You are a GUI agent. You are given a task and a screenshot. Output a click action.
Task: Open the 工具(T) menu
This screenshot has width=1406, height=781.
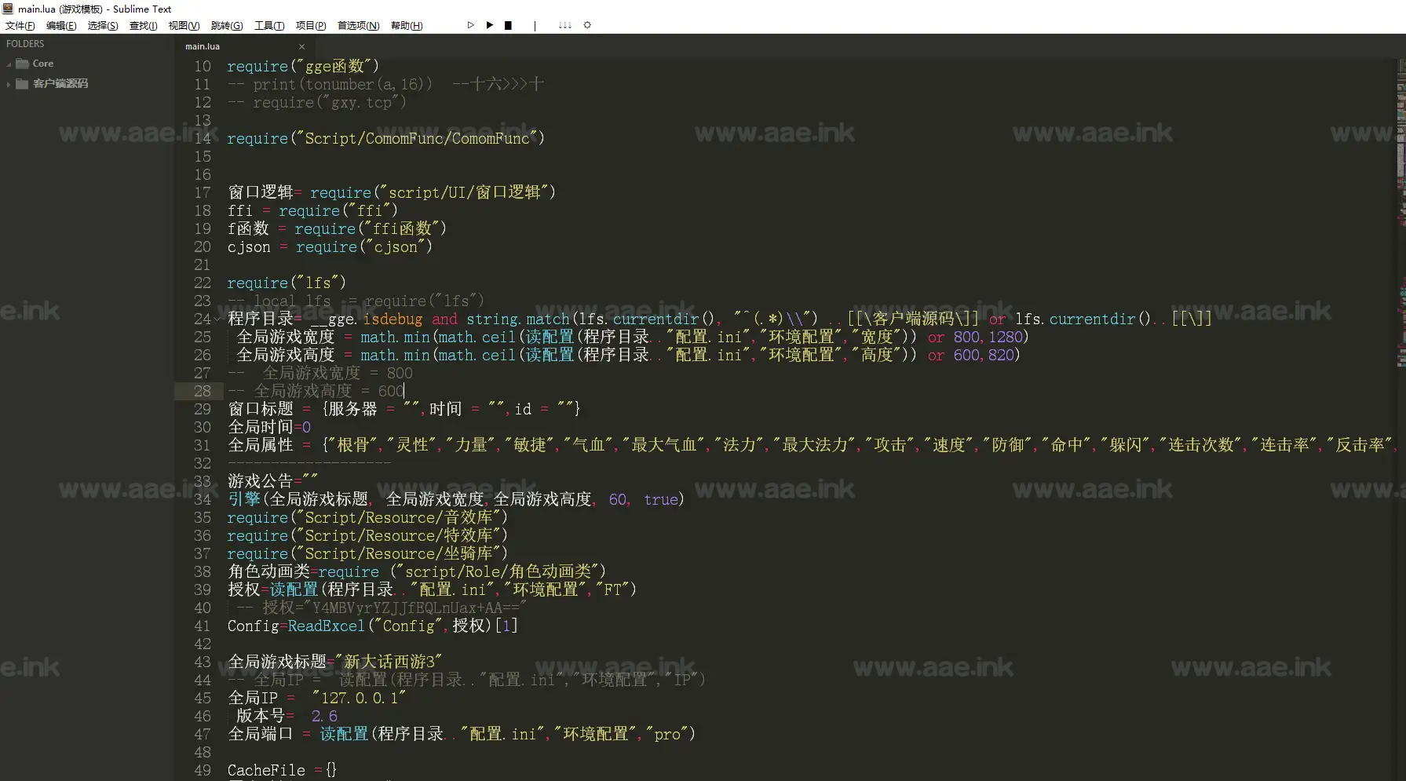point(269,25)
